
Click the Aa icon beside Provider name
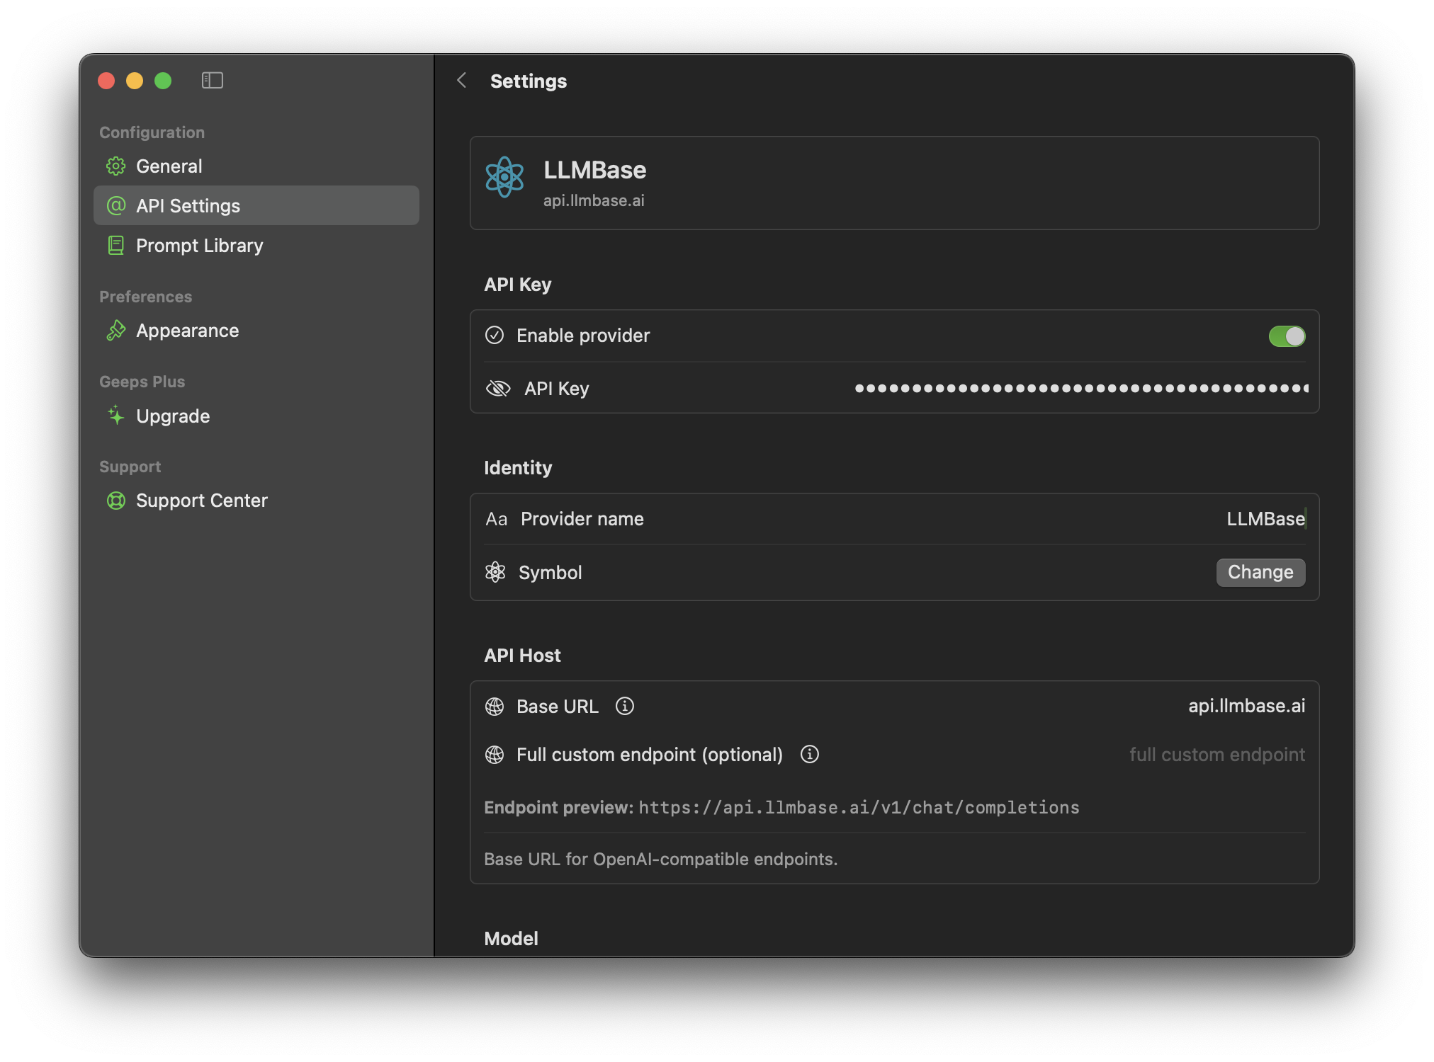coord(496,520)
